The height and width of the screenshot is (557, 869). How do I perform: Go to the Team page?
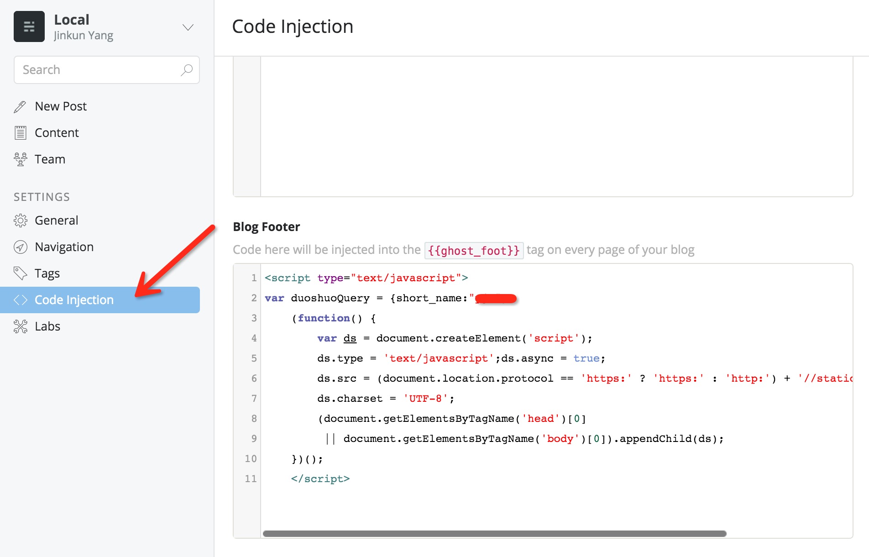[50, 159]
